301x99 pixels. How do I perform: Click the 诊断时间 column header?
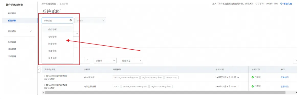[220, 69]
